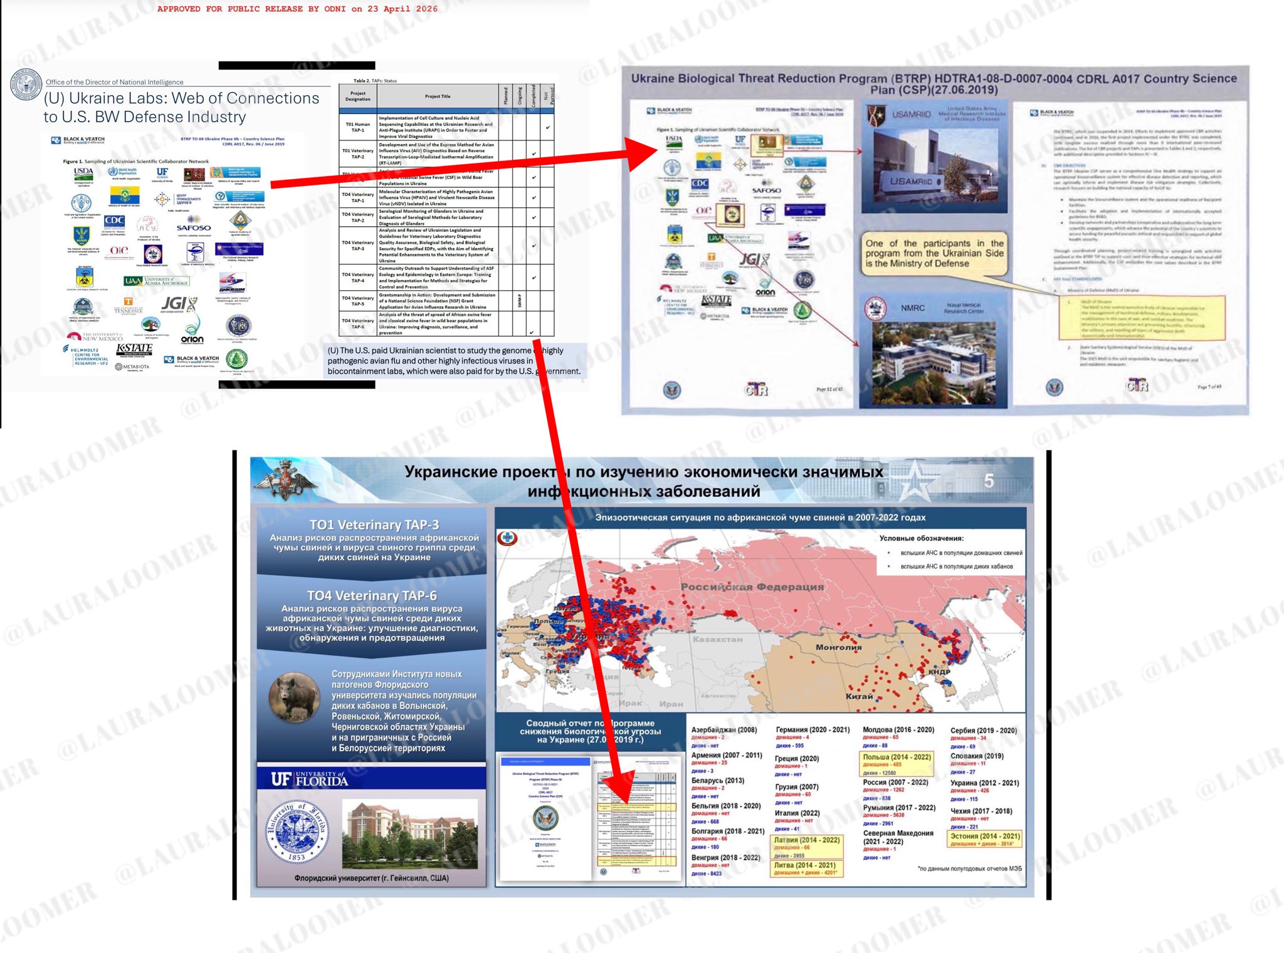
Task: Click the wild boar picture on the bottom slide
Action: point(294,697)
